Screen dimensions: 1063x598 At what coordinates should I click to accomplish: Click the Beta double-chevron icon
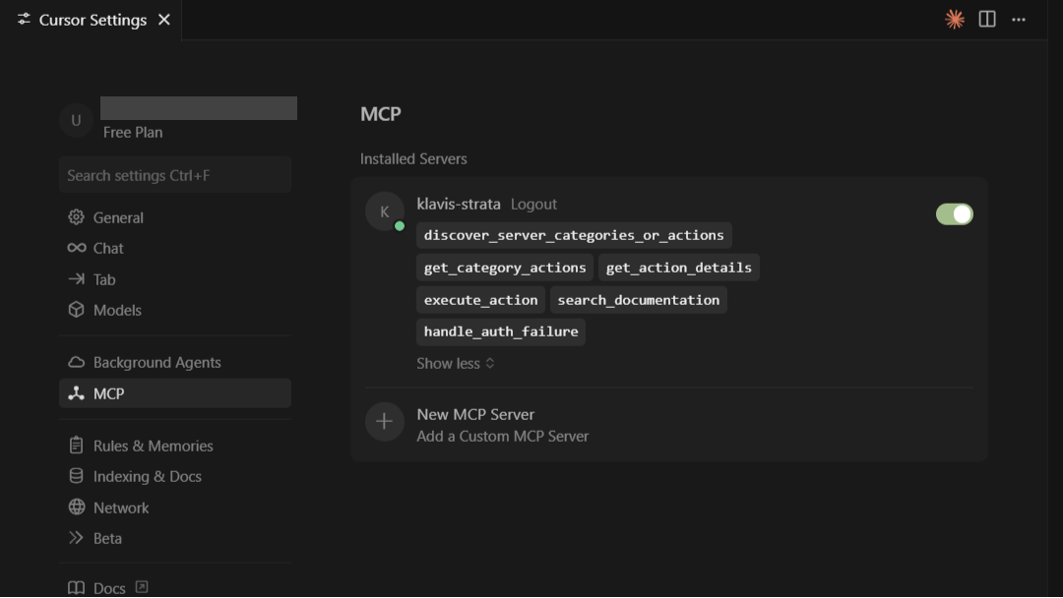[x=76, y=538]
